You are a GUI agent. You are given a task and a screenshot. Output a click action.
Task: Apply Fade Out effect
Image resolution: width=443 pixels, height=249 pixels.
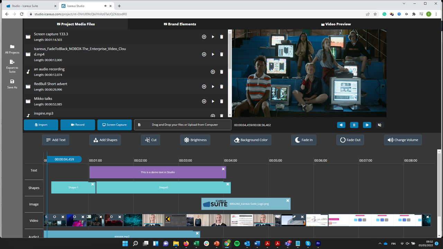pyautogui.click(x=350, y=140)
